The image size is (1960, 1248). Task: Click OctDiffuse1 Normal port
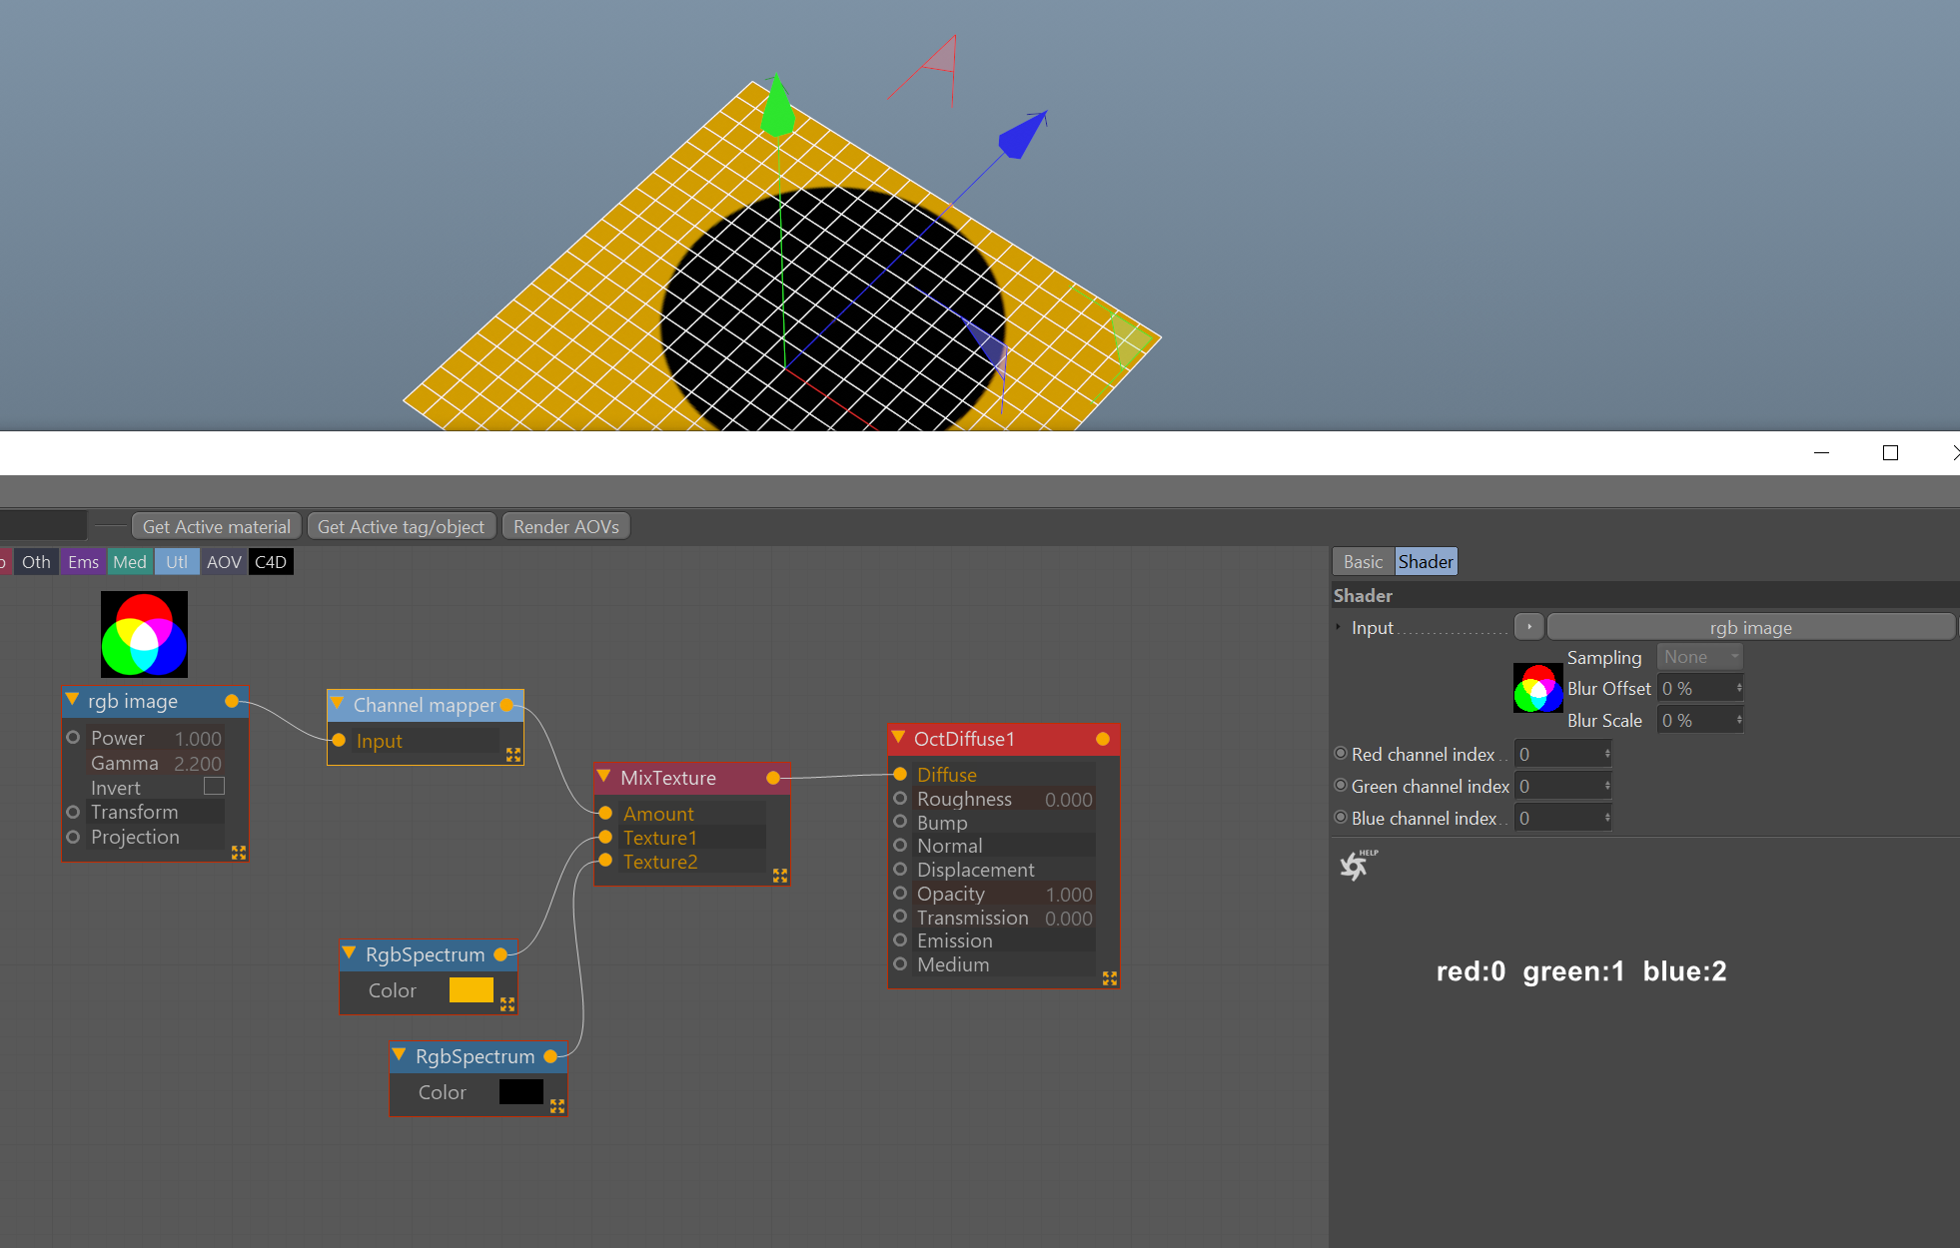pos(900,846)
